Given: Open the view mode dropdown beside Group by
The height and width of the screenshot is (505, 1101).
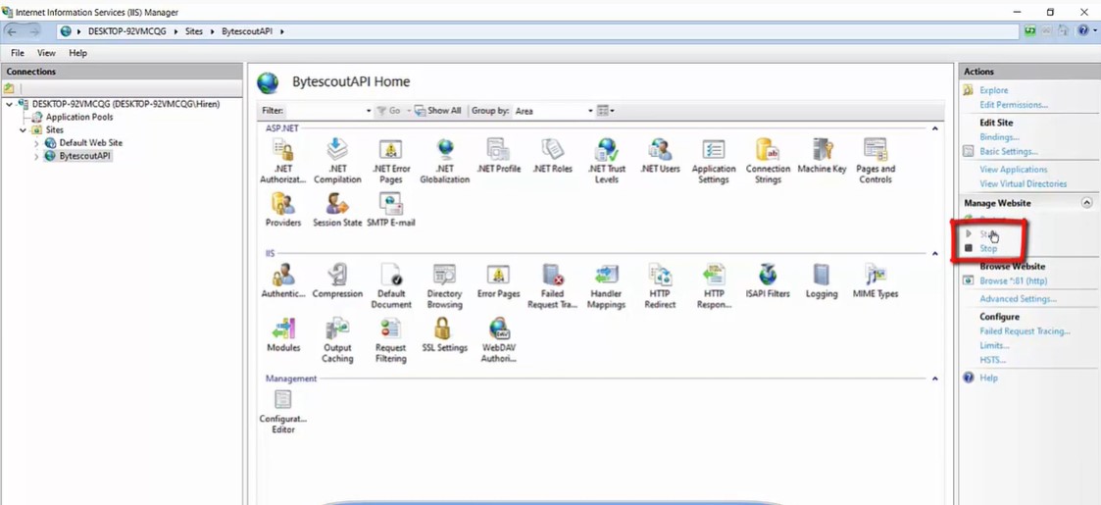Looking at the screenshot, I should [x=605, y=110].
